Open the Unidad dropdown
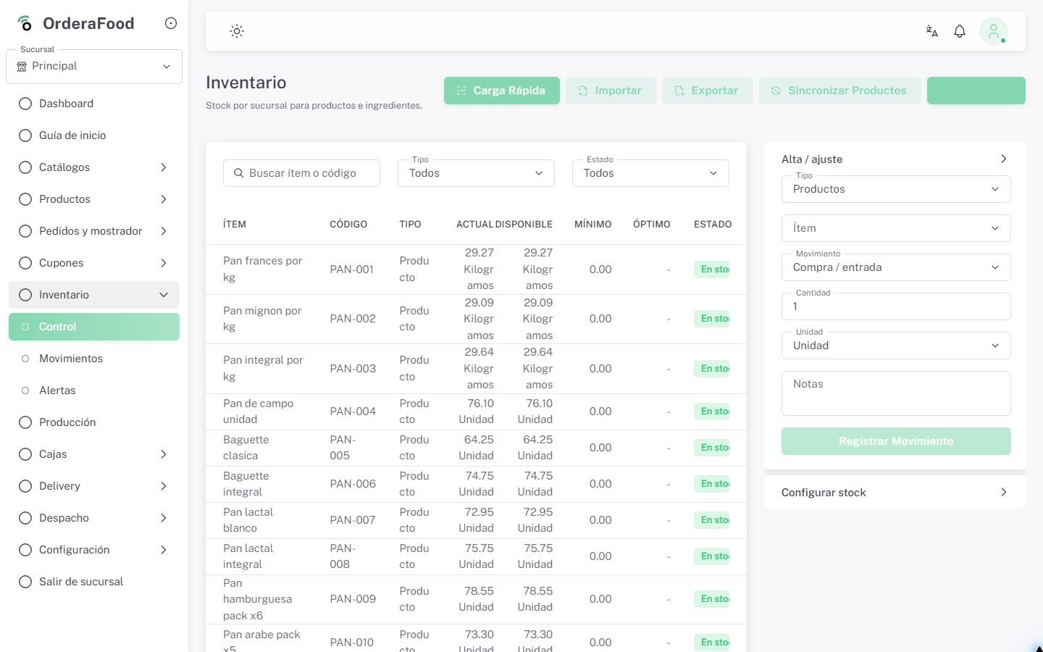1043x652 pixels. tap(896, 346)
